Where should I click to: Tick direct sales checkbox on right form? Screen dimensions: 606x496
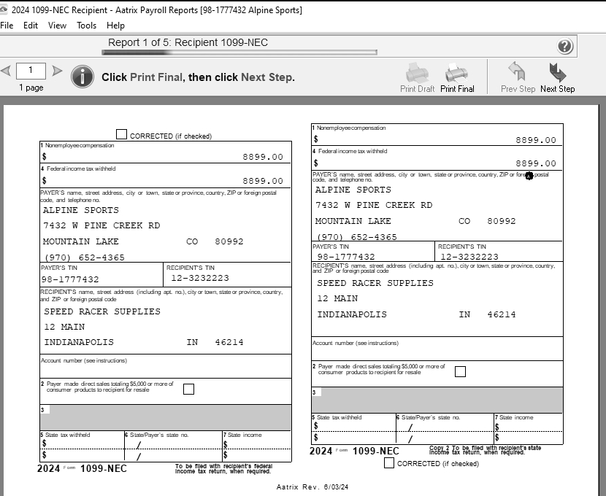(460, 371)
